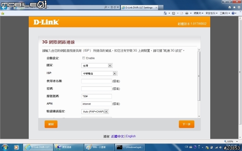Launch Windows Media Player from taskbar
The height and width of the screenshot is (151, 242).
coord(16,147)
